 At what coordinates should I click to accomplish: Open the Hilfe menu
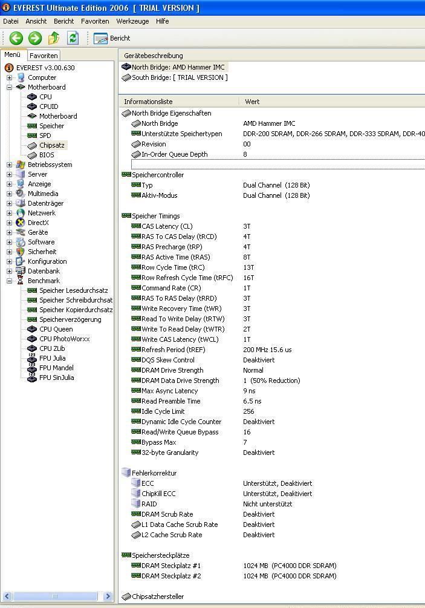[x=163, y=21]
